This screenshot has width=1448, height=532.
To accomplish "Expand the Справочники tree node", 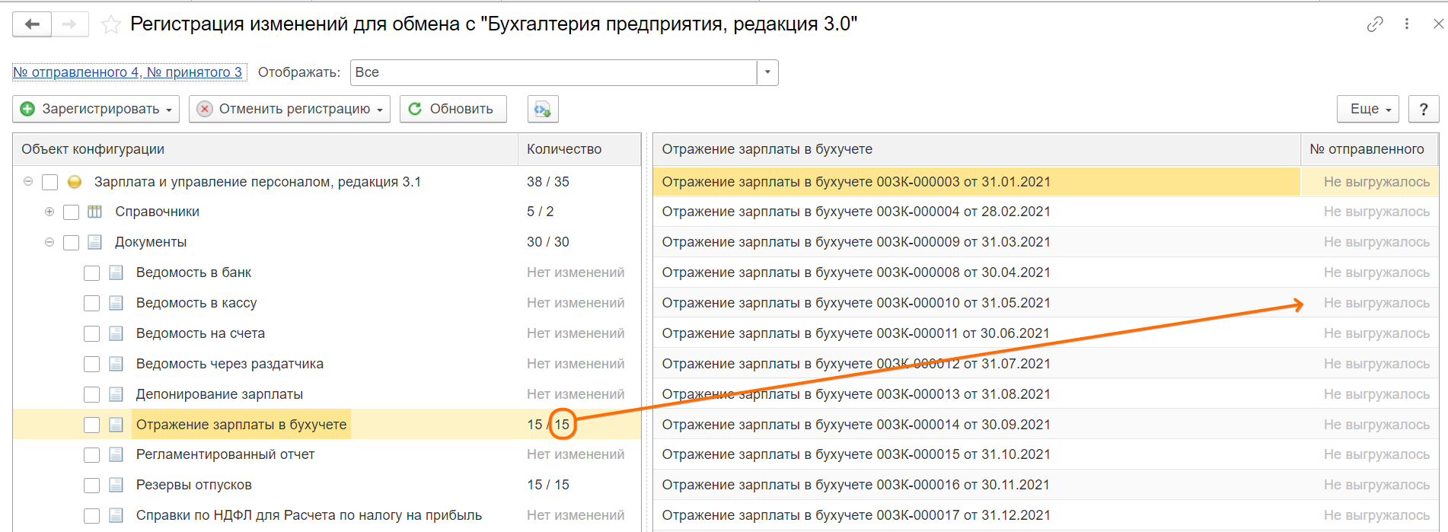I will (49, 212).
